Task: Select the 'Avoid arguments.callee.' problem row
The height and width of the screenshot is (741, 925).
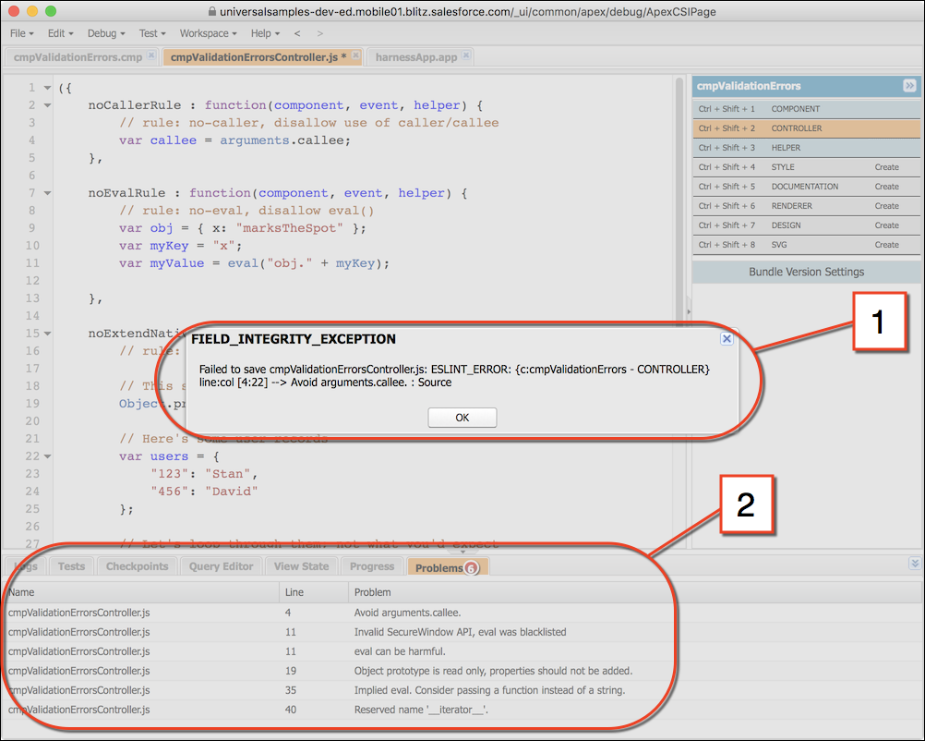Action: [x=462, y=613]
